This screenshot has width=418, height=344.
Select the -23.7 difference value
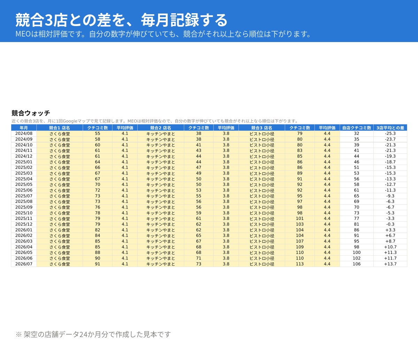(390, 139)
